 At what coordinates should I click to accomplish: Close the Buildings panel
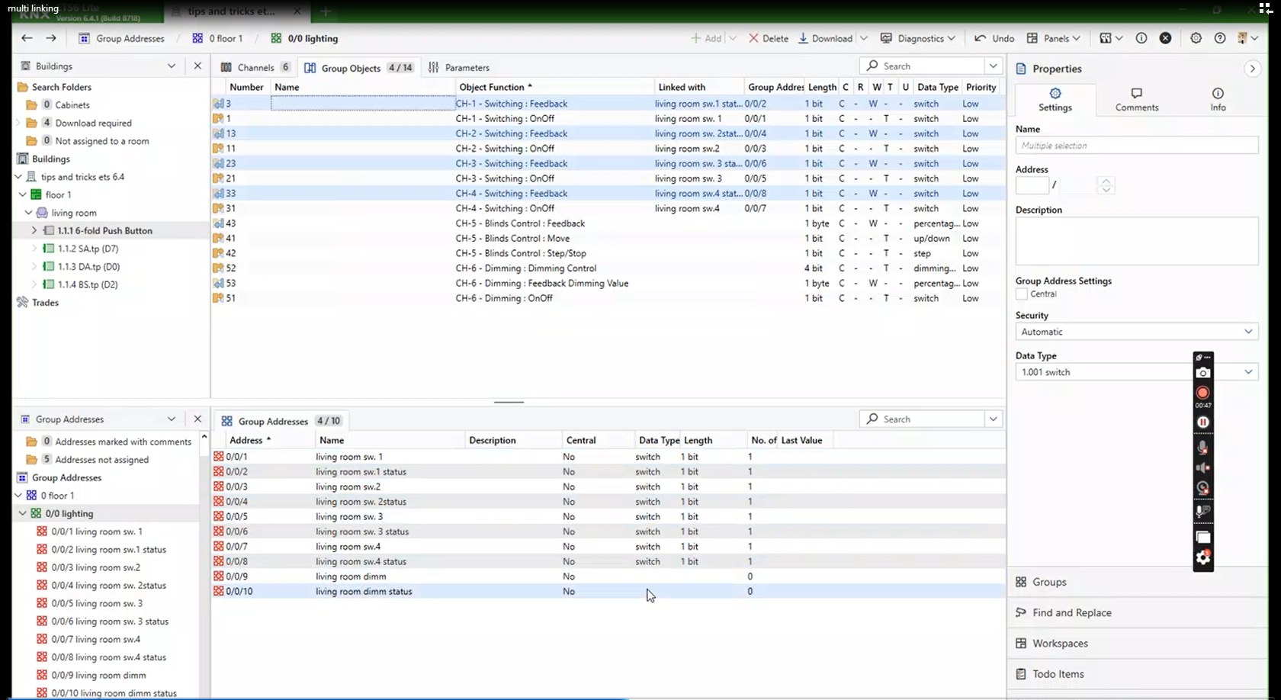[x=197, y=66]
